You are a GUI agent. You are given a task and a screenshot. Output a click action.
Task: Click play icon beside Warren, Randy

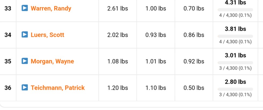(x=25, y=8)
